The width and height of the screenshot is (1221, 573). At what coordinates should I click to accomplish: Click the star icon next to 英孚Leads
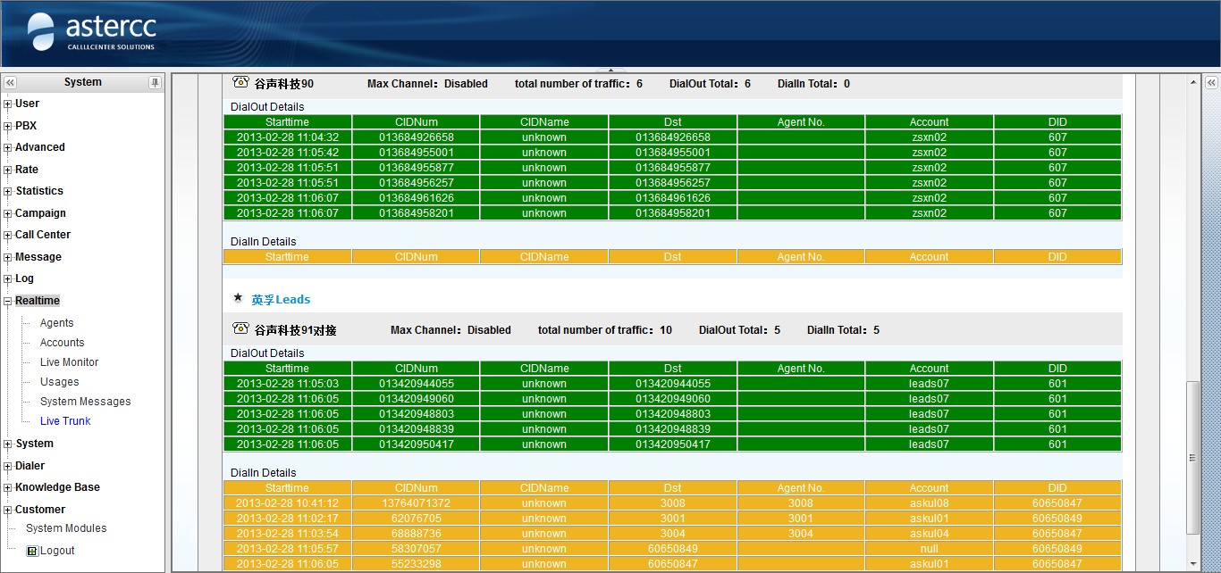coord(238,298)
